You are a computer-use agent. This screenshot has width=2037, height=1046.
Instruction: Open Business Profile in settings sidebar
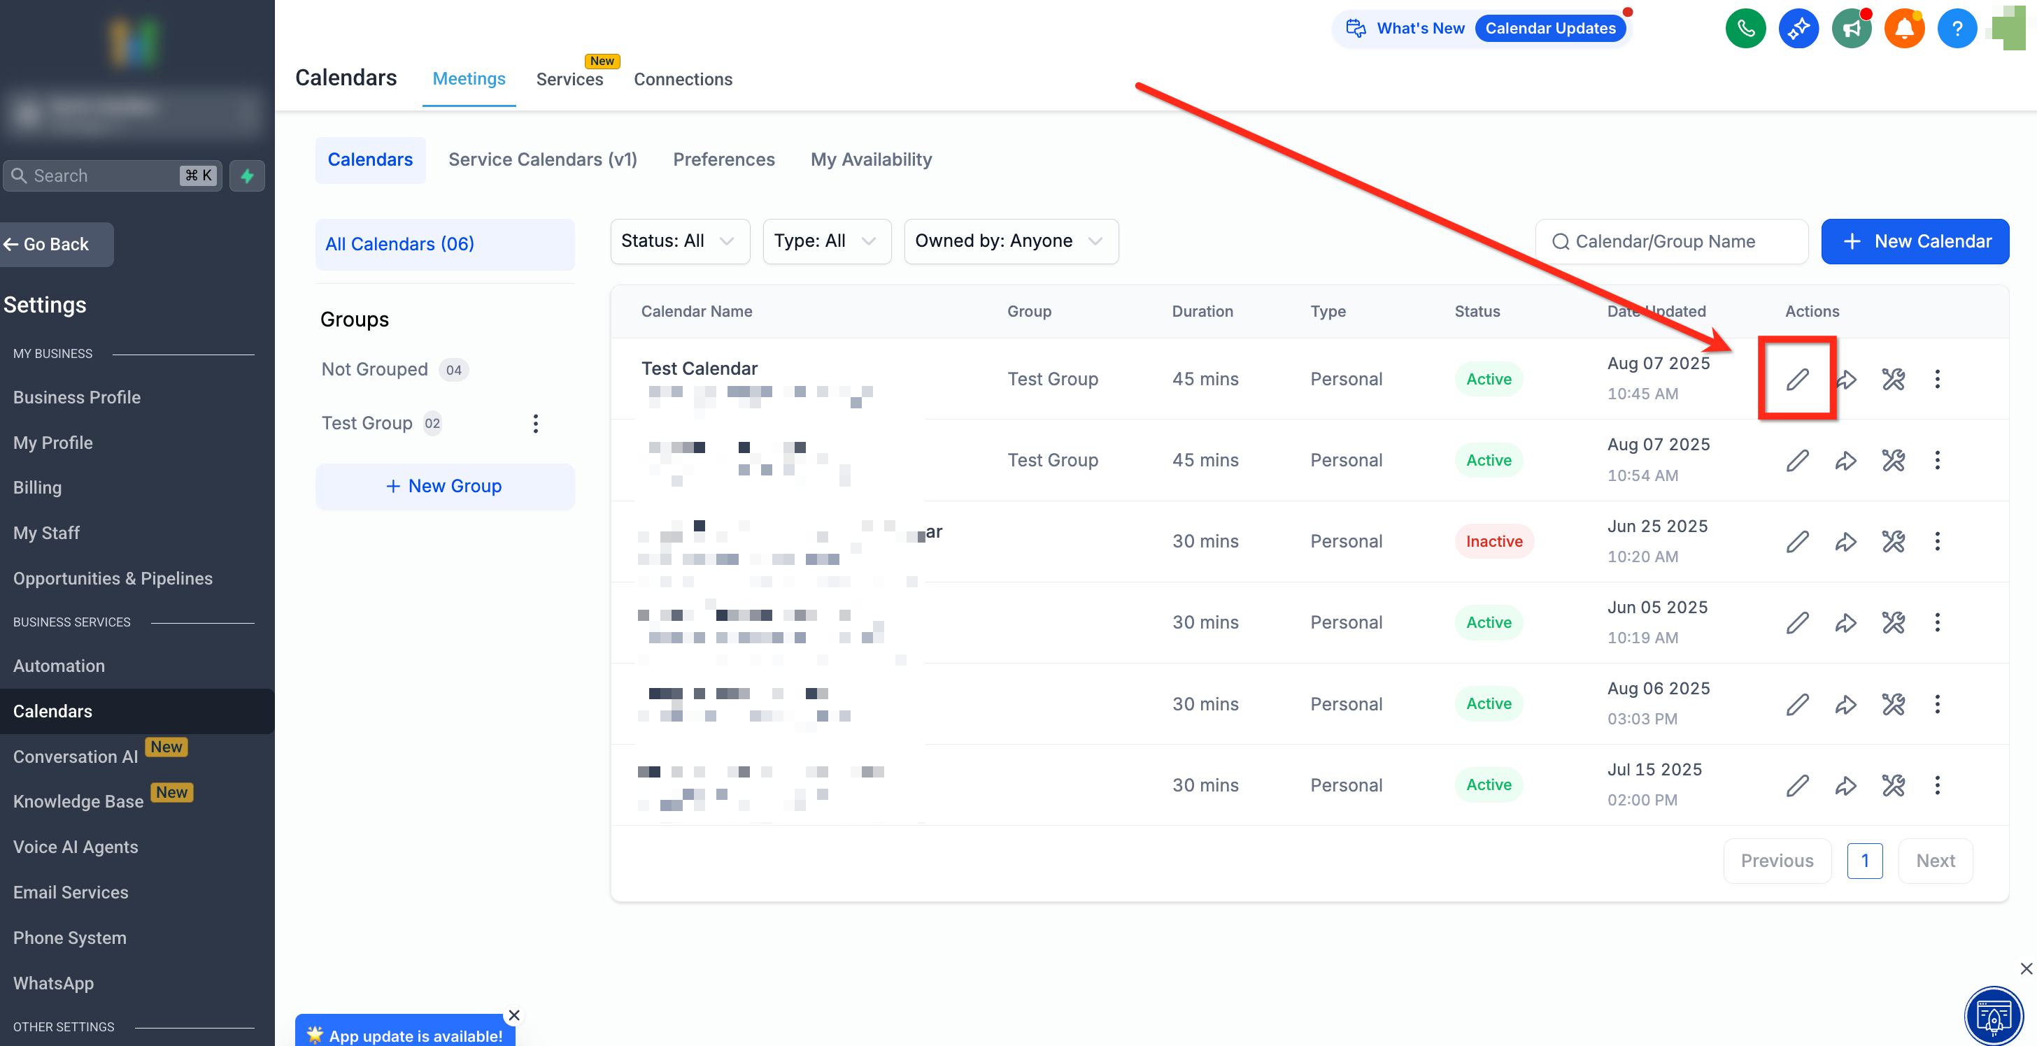pos(77,398)
